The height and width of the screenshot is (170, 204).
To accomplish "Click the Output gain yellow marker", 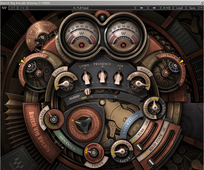I will coord(182,61).
